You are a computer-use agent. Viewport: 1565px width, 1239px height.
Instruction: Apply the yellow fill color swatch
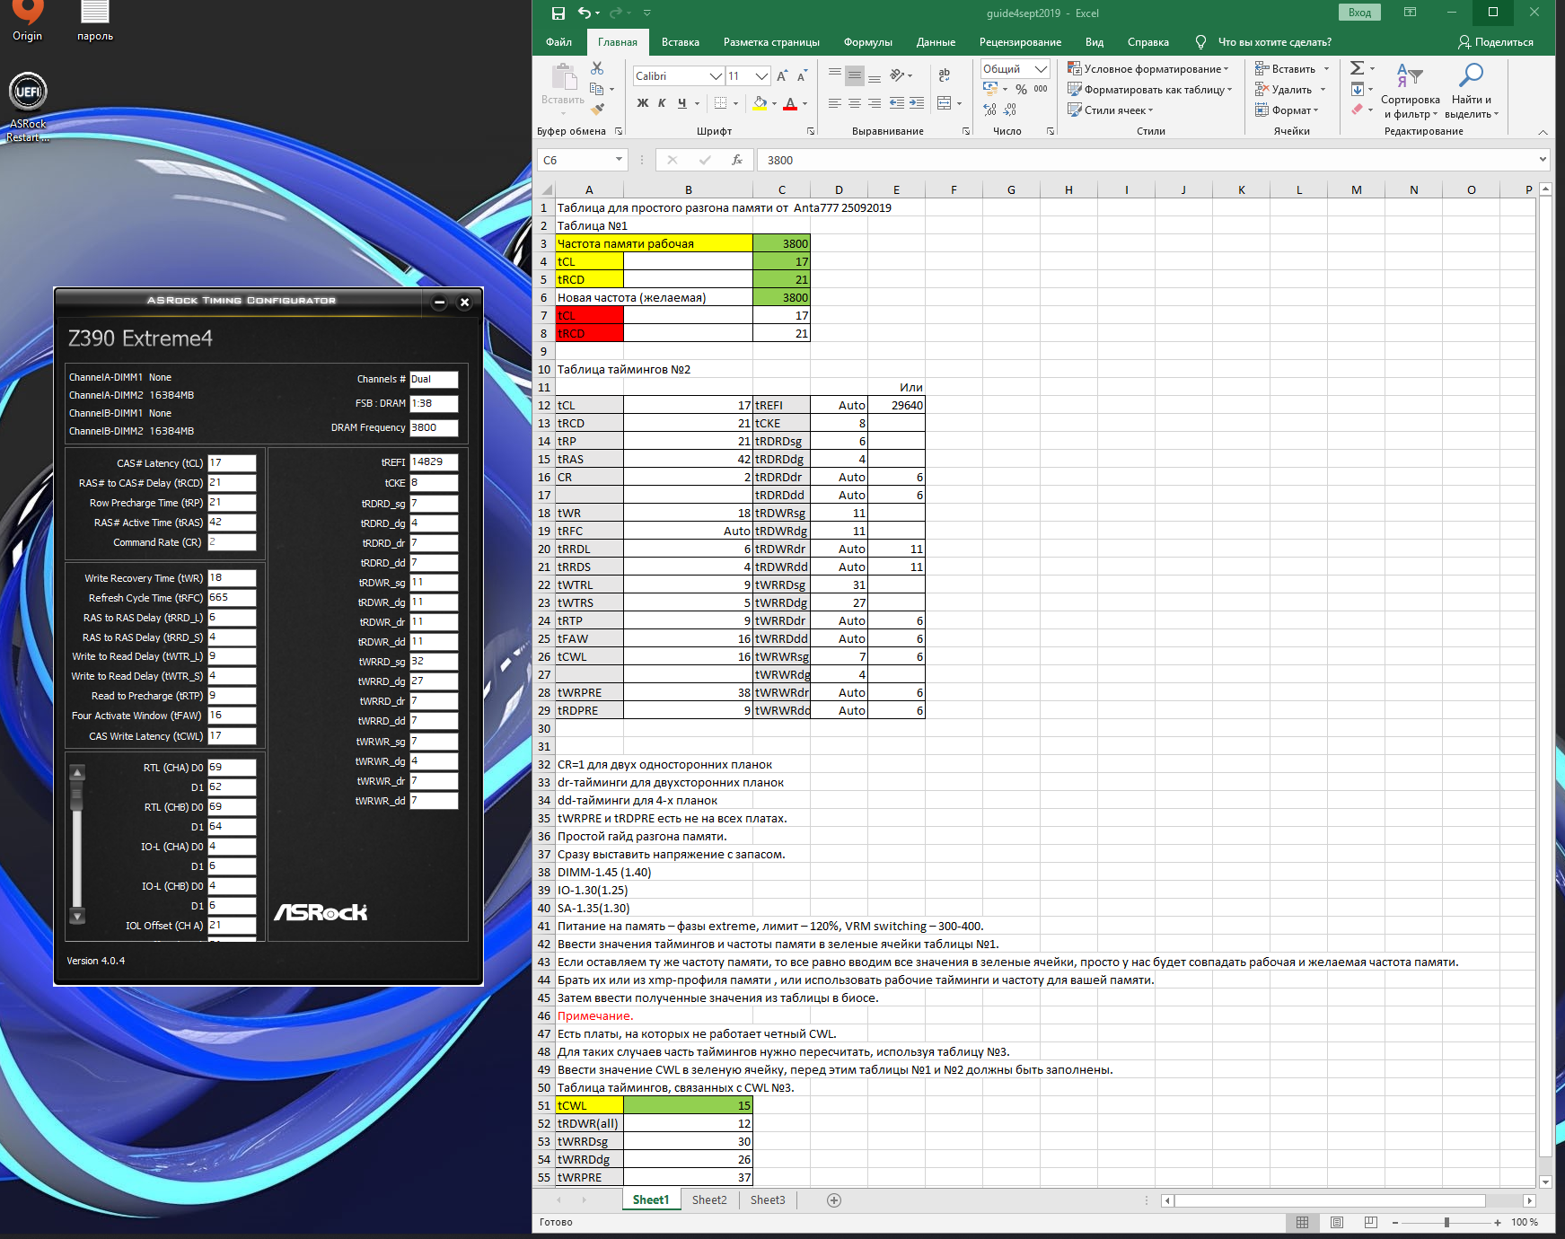pos(760,103)
